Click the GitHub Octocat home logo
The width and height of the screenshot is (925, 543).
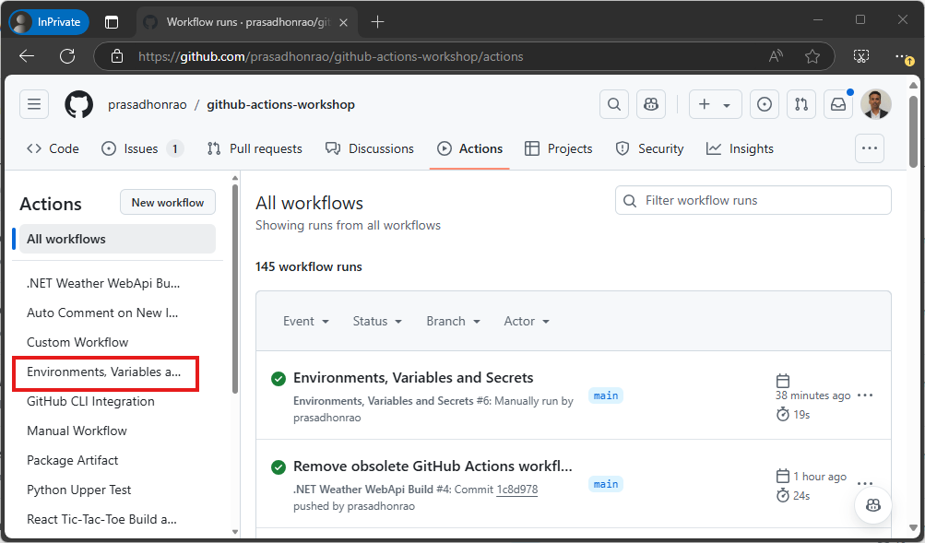coord(78,104)
